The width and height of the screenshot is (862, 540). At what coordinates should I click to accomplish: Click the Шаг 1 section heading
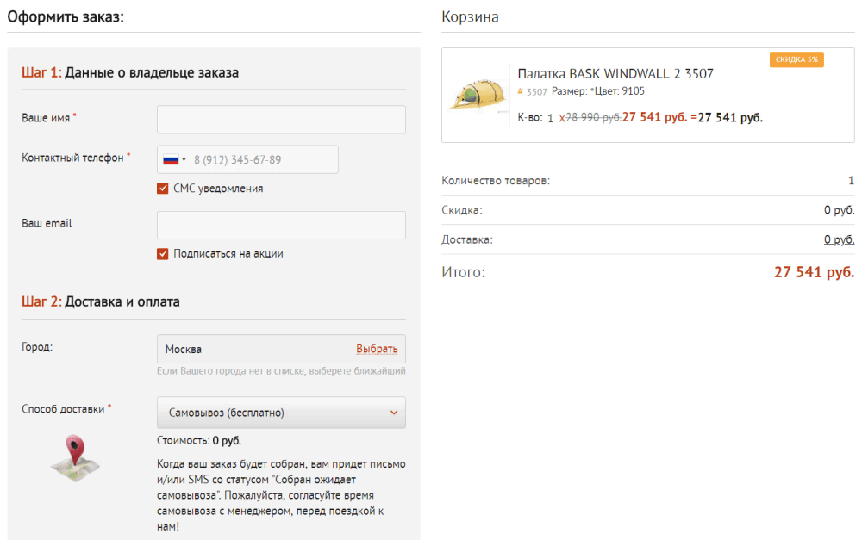[x=130, y=72]
